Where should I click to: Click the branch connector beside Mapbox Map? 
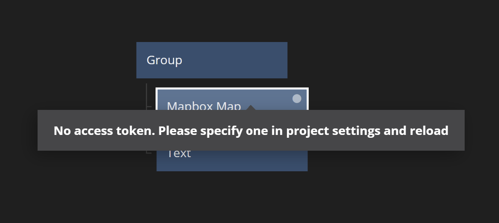(149, 107)
